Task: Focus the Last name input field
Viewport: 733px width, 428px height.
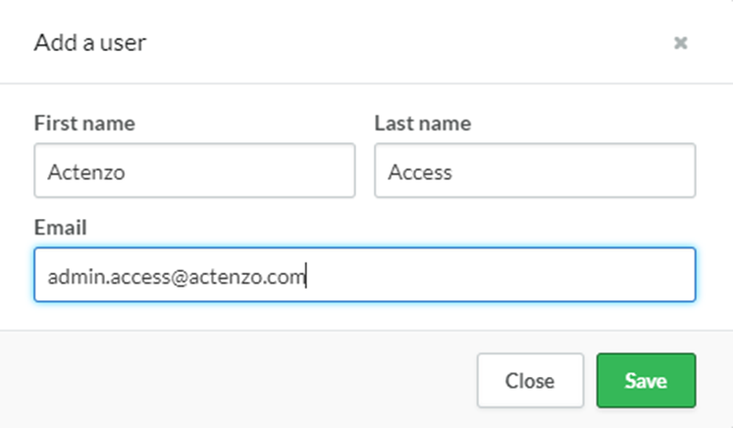Action: tap(535, 170)
